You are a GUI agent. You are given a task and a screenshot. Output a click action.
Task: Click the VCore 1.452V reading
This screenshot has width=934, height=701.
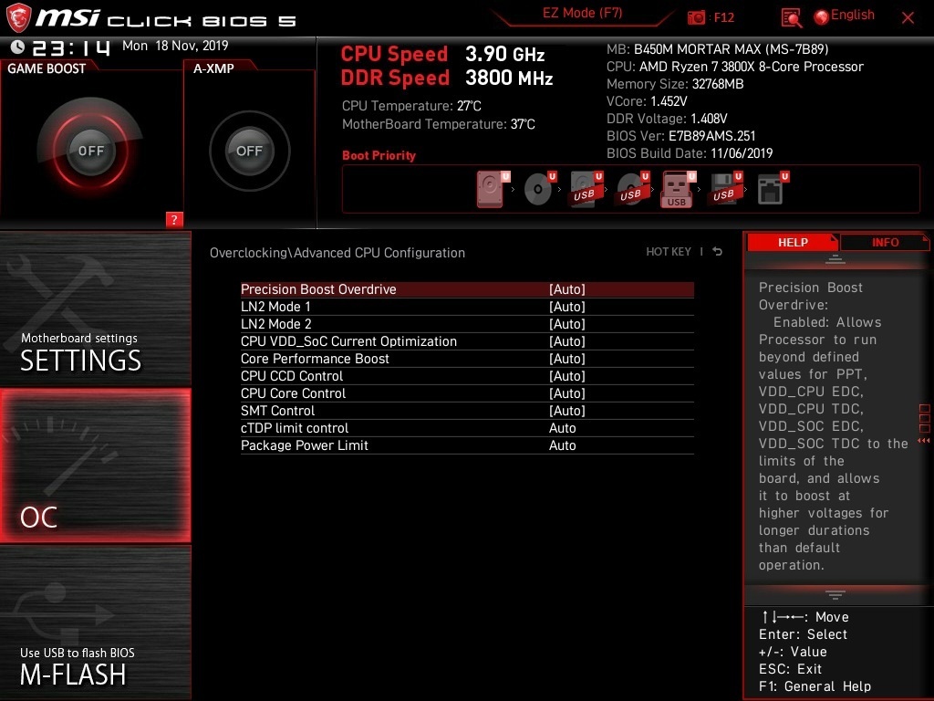coord(647,101)
